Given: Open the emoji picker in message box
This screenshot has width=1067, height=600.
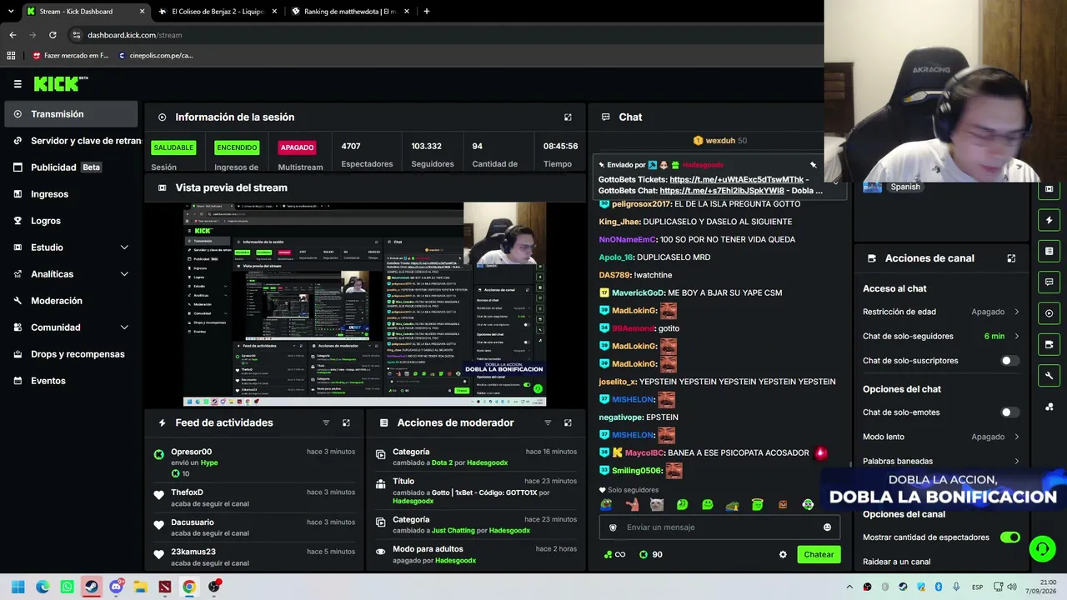Looking at the screenshot, I should [x=827, y=527].
